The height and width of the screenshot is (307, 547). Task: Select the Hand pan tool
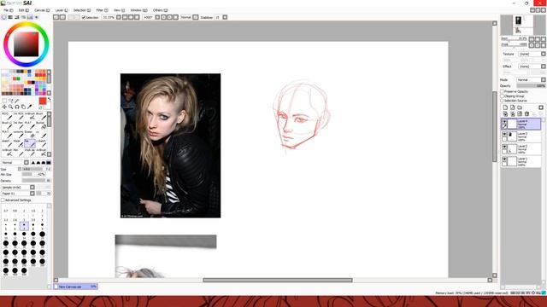coord(23,107)
